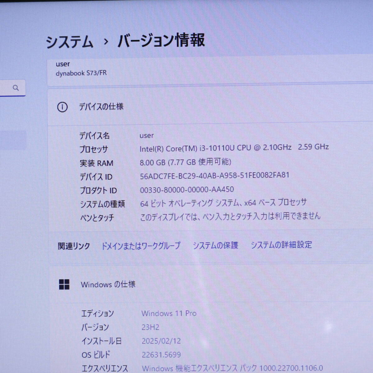This screenshot has height=373, width=373.
Task: Click the インストール日 label
Action: pos(101,341)
